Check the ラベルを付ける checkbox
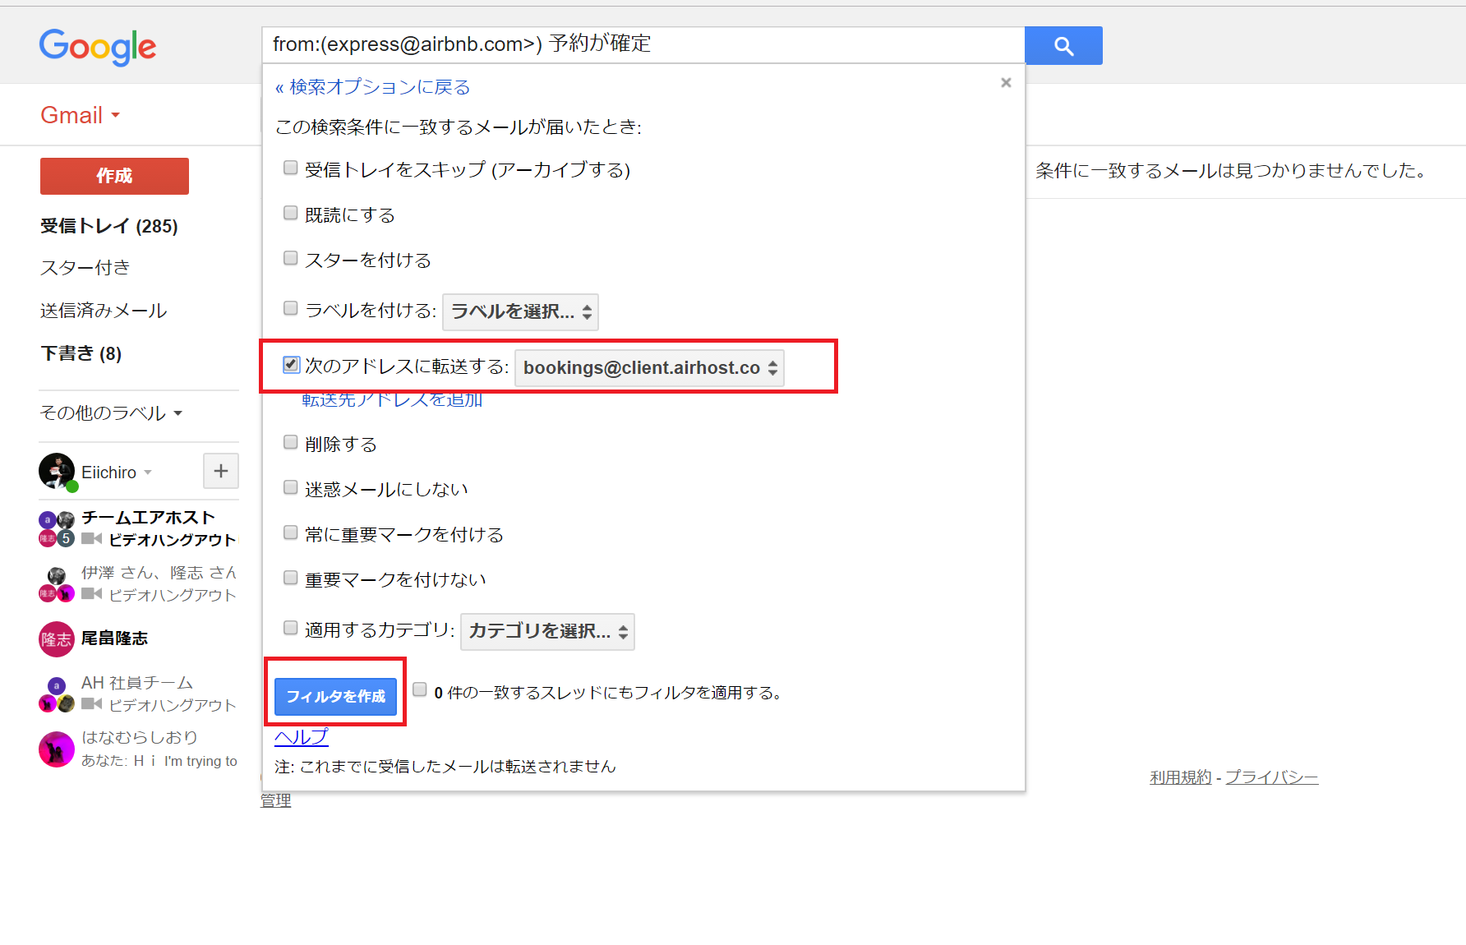The height and width of the screenshot is (945, 1466). [290, 308]
